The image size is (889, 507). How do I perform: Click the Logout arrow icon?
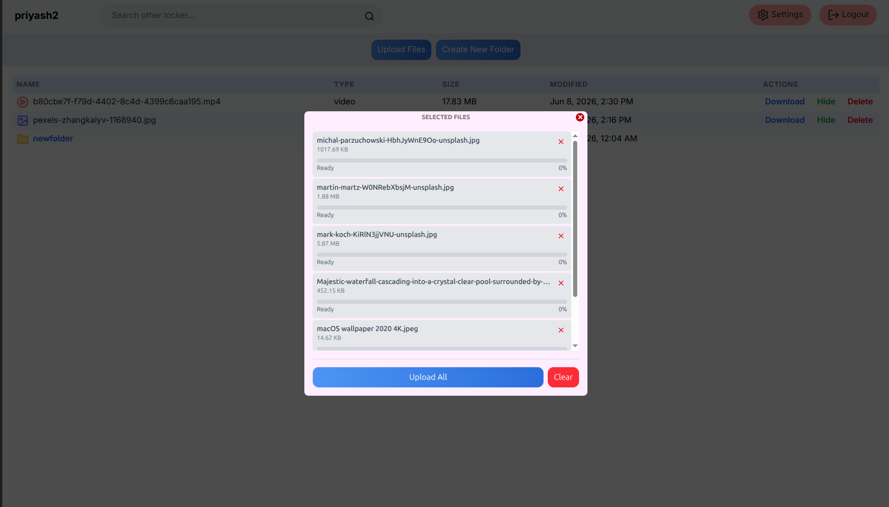(833, 15)
